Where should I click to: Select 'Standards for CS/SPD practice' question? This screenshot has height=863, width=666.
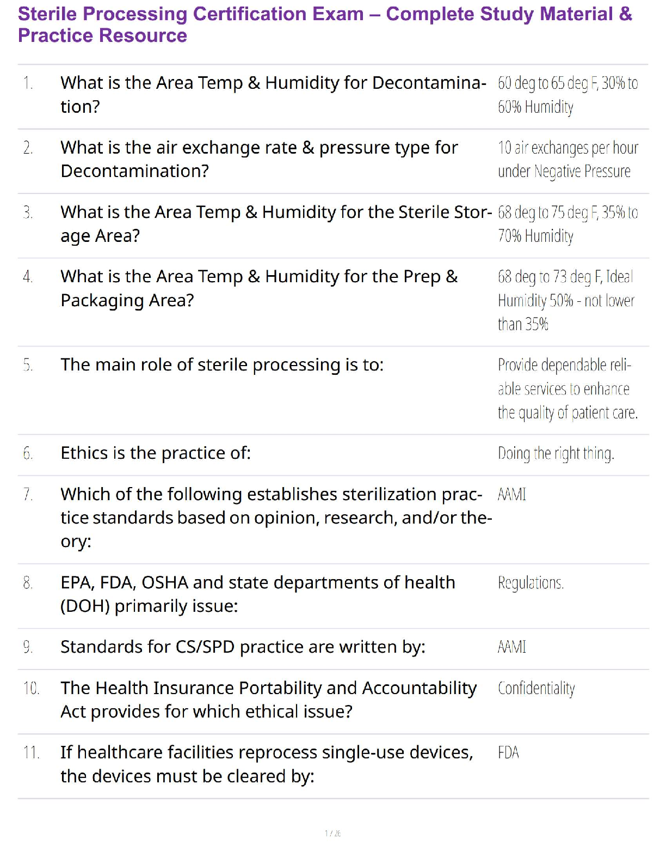click(243, 647)
